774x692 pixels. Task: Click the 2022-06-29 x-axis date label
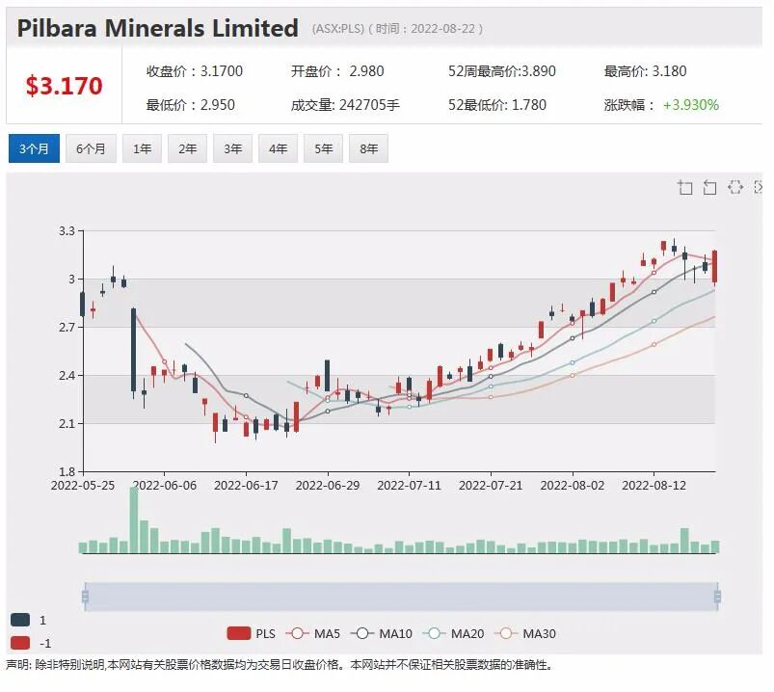pos(328,485)
